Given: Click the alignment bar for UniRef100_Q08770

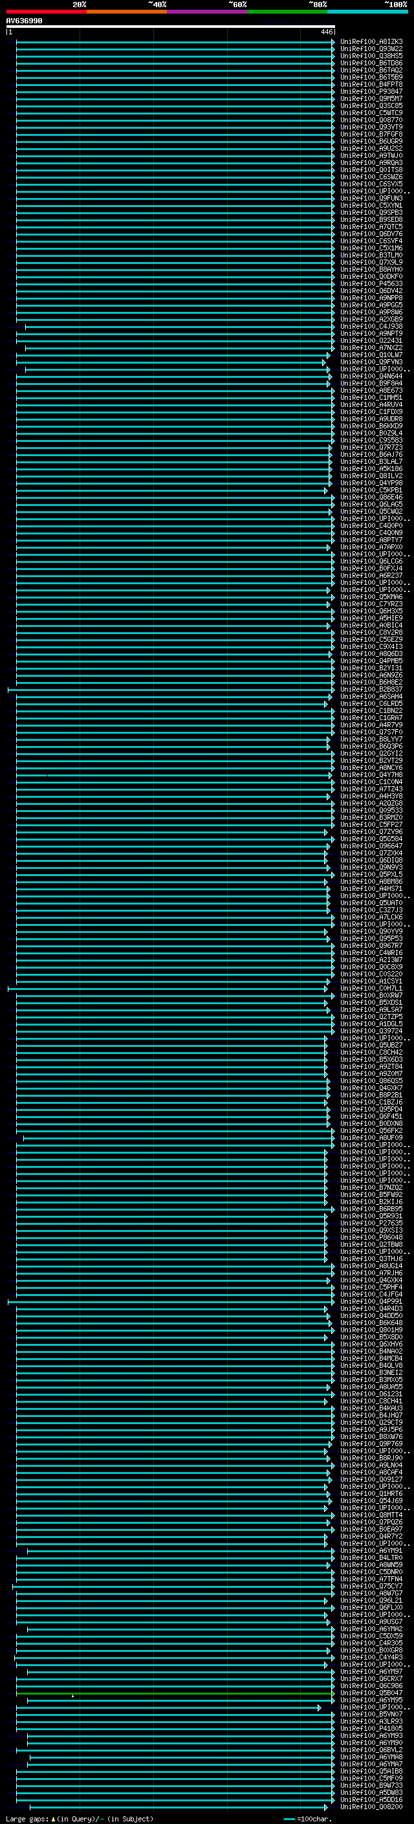Looking at the screenshot, I should click(175, 120).
